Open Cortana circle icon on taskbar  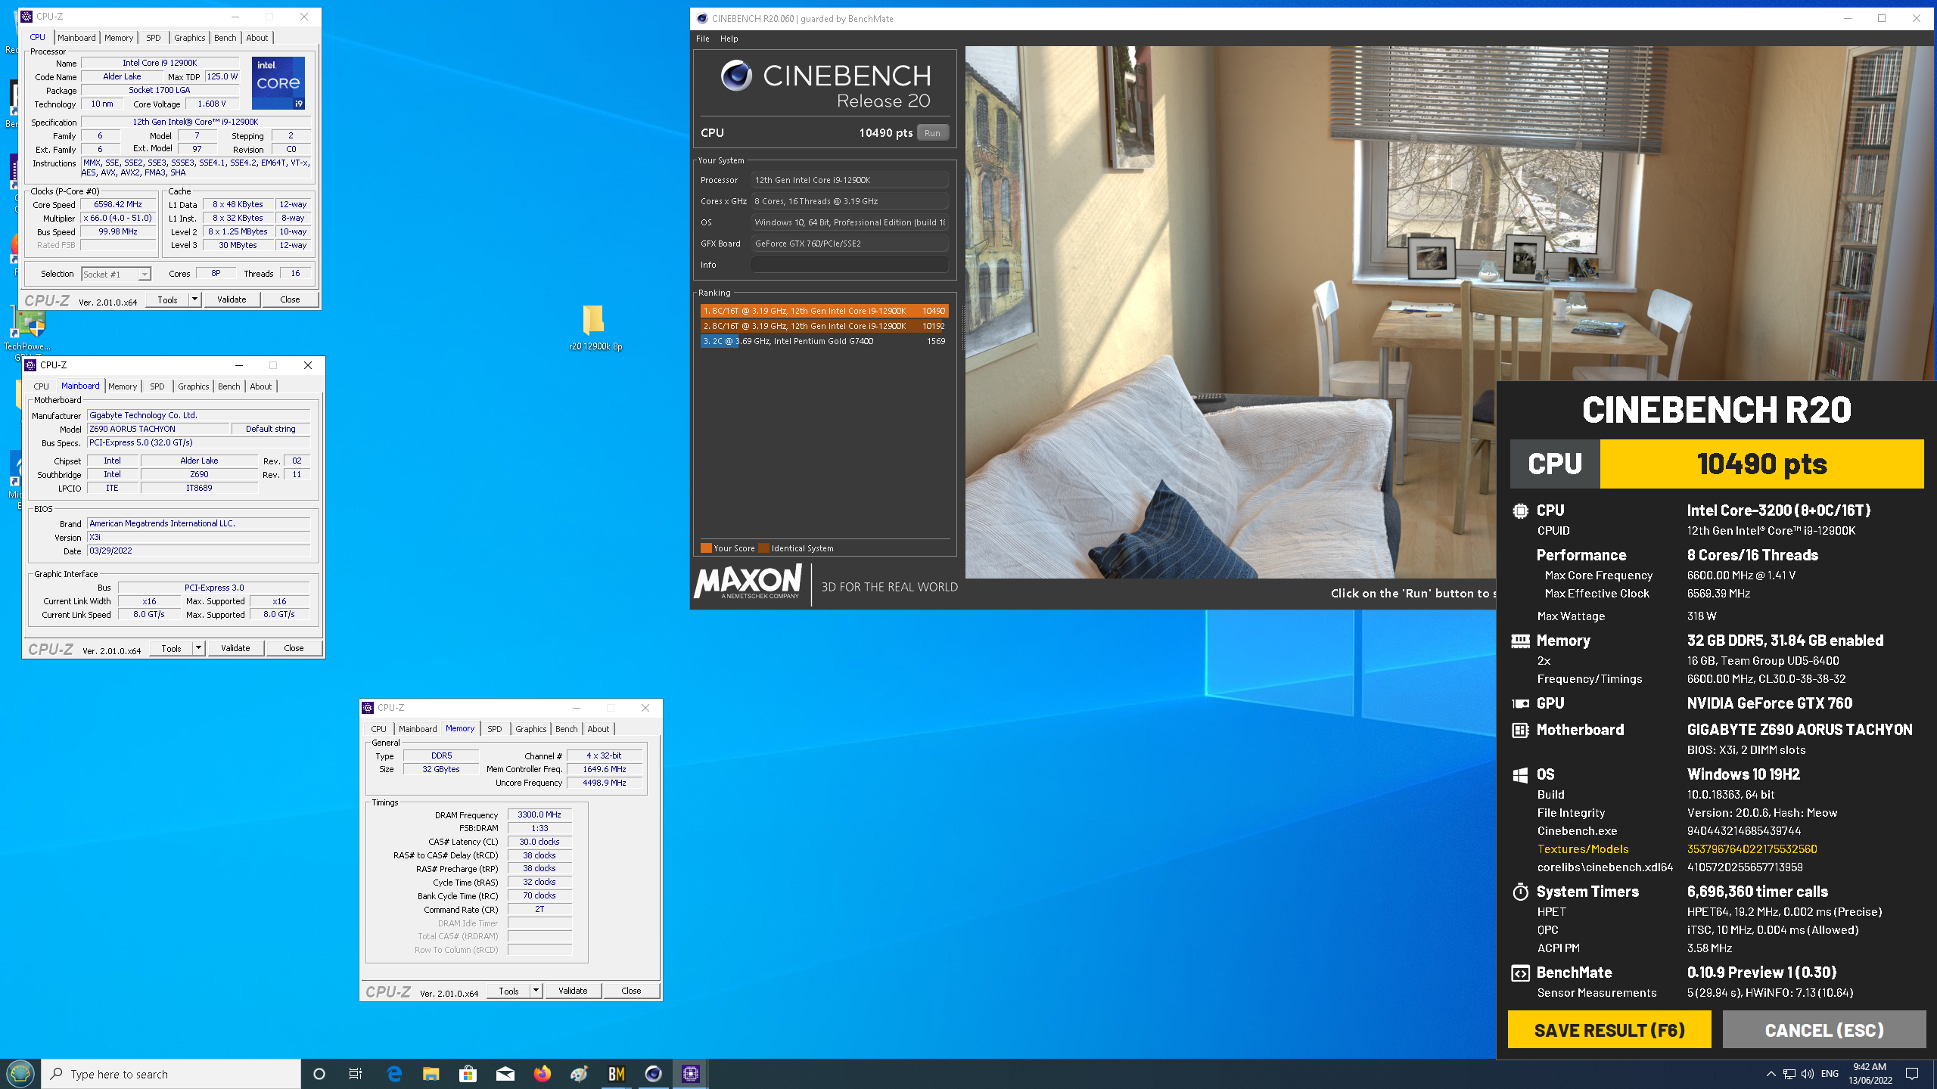point(319,1074)
